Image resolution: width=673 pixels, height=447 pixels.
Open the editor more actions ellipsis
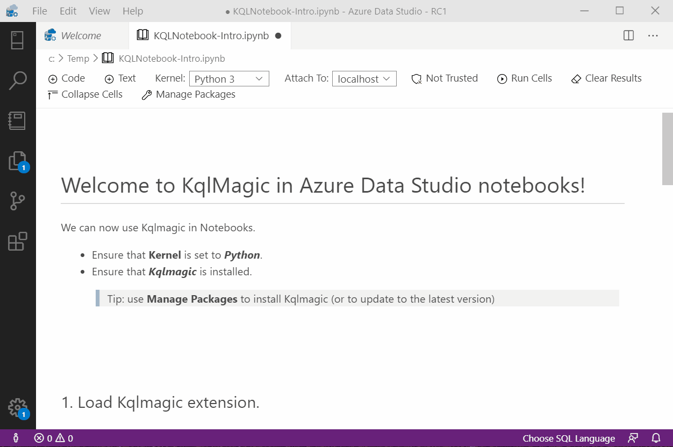coord(653,35)
